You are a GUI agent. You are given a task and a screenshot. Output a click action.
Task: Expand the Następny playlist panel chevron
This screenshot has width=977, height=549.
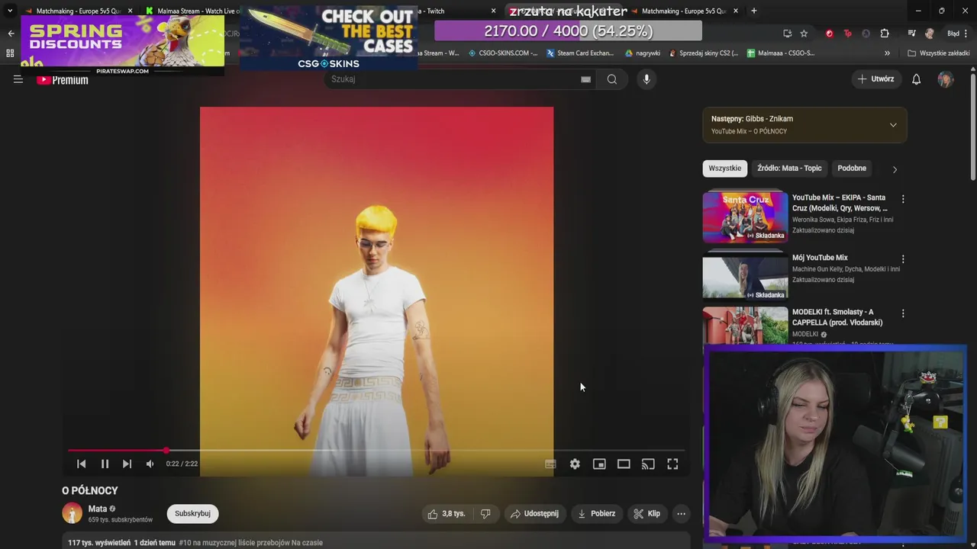(893, 125)
